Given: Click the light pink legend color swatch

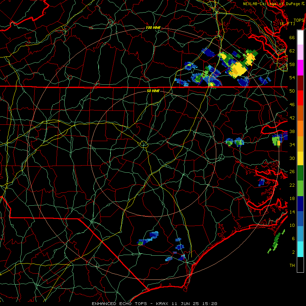Looking at the screenshot, I should tap(300, 52).
